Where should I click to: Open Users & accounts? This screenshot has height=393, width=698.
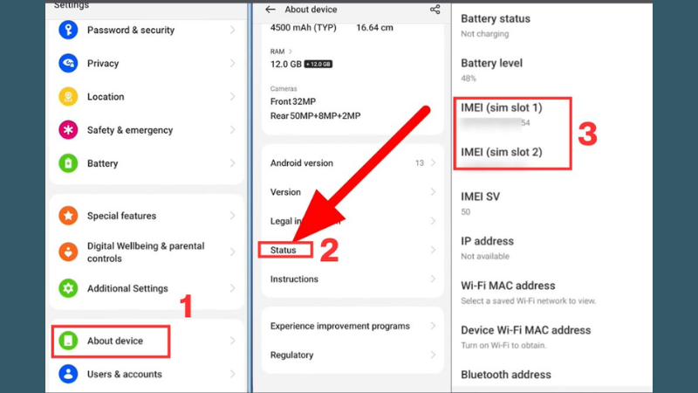(147, 375)
